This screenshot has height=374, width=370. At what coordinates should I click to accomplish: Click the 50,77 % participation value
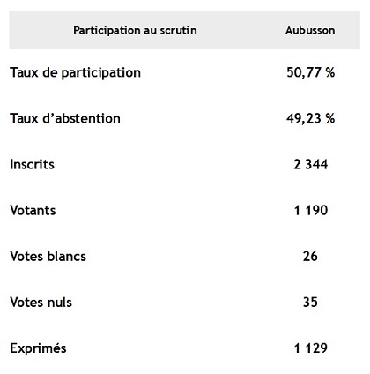(311, 72)
